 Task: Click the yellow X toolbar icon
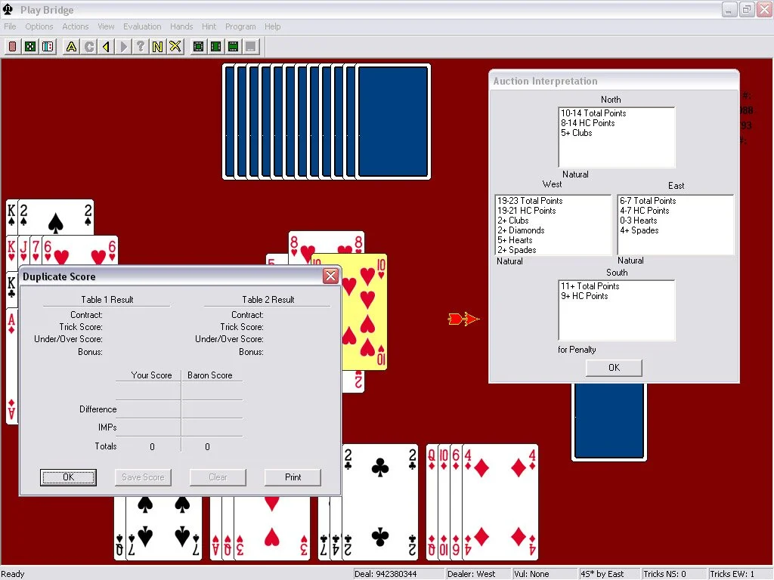click(175, 47)
